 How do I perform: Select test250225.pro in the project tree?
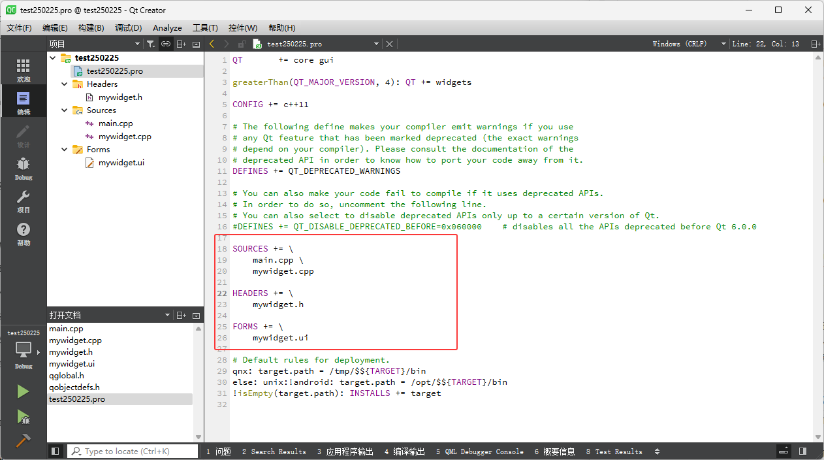tap(114, 71)
